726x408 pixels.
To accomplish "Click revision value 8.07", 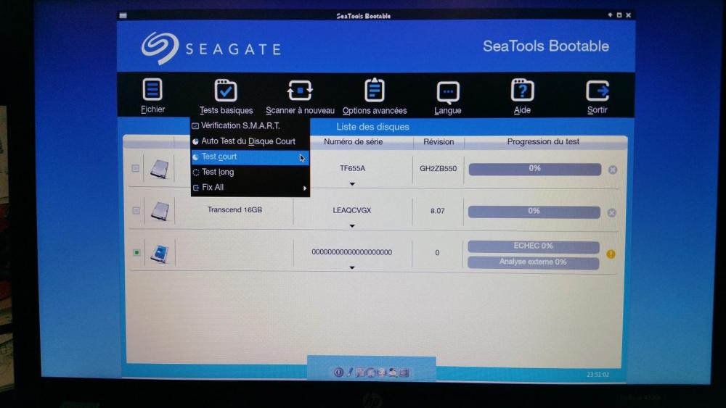I will (438, 211).
